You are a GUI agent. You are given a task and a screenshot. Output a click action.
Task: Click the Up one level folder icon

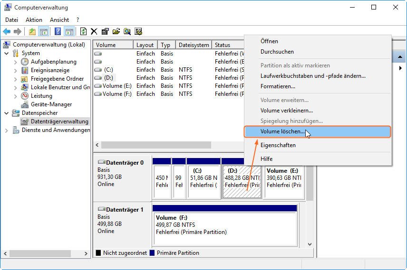(32, 32)
